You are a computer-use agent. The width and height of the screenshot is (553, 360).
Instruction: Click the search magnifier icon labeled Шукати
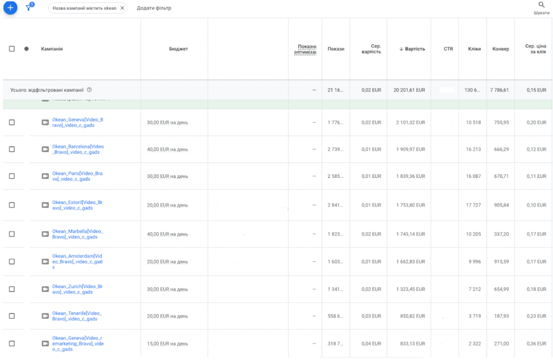[541, 5]
